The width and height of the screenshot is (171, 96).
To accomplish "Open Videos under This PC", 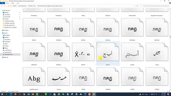I will (6, 48).
